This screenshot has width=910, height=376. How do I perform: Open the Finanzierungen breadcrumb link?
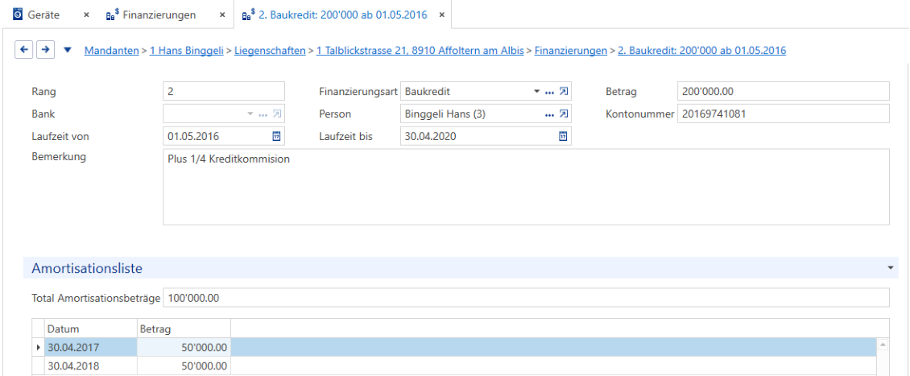(x=570, y=51)
